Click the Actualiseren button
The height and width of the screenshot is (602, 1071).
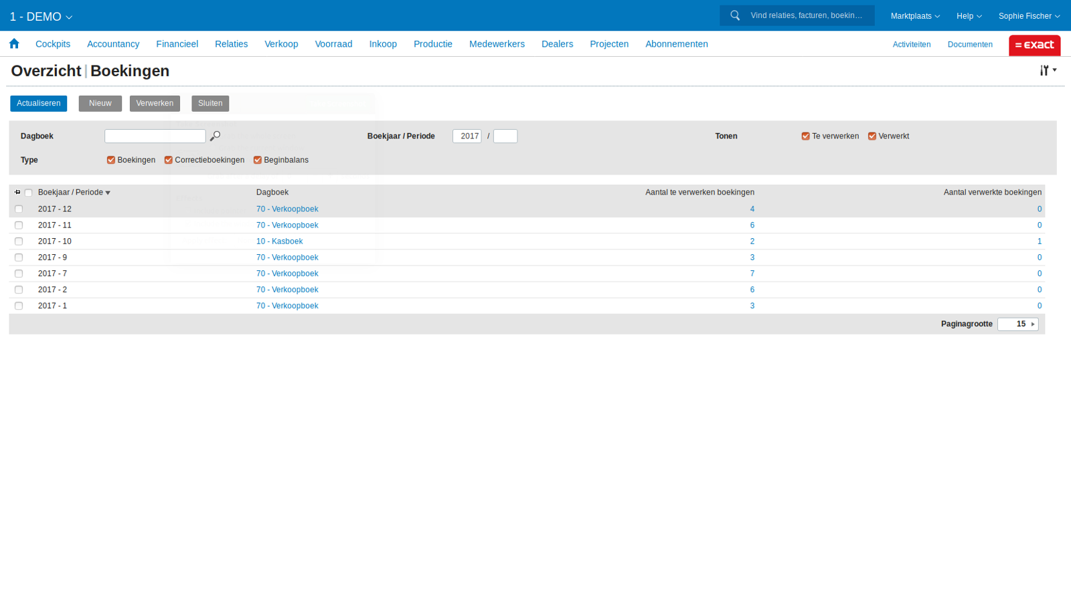click(38, 103)
